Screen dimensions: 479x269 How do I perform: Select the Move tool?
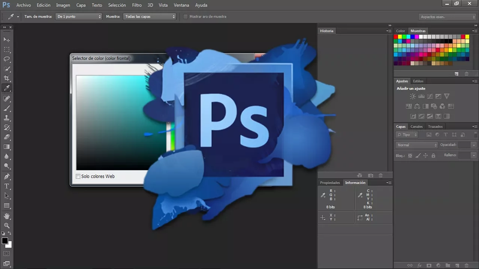tap(7, 40)
